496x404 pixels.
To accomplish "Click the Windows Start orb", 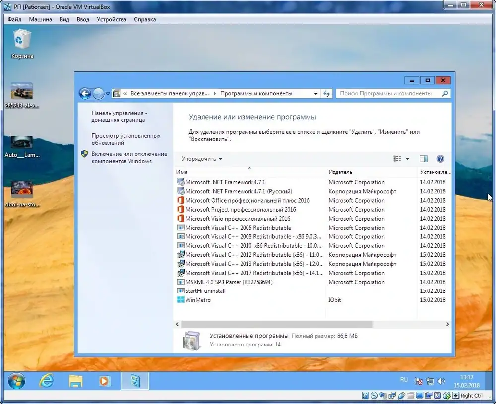I will tap(16, 381).
